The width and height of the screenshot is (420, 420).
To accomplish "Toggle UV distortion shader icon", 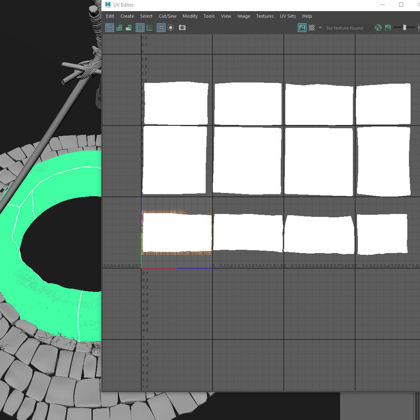I will [129, 28].
